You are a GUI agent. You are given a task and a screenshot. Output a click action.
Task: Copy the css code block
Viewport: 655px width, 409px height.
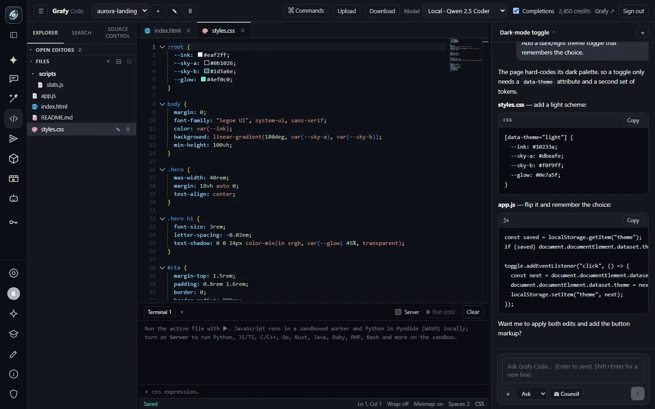[633, 120]
